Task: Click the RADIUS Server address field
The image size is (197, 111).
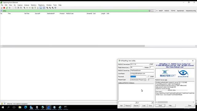Action: click(139, 64)
